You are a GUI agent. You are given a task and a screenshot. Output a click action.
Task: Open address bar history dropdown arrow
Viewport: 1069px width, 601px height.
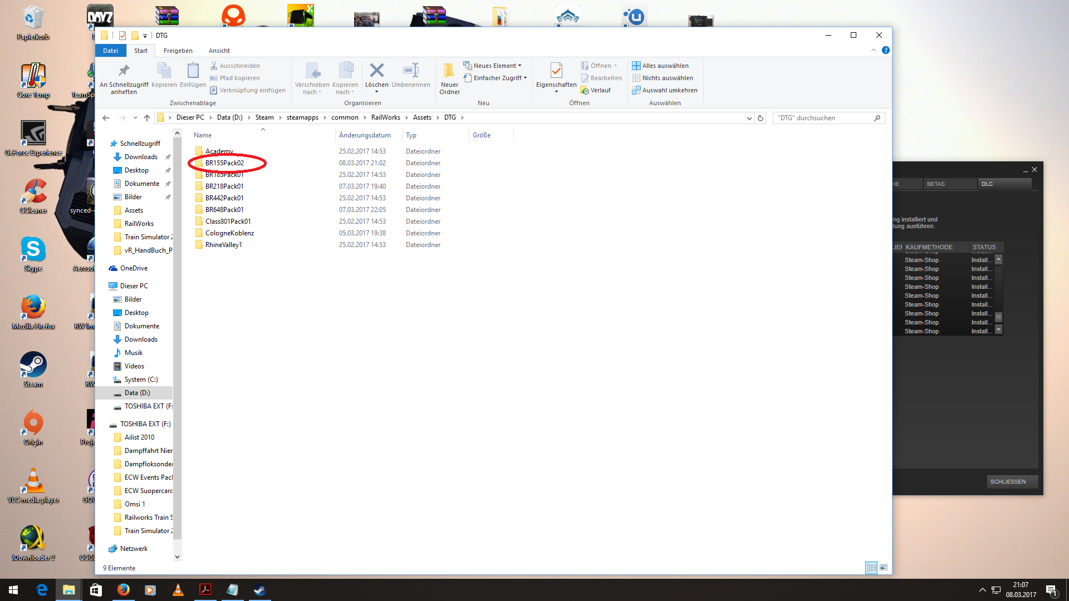[749, 118]
